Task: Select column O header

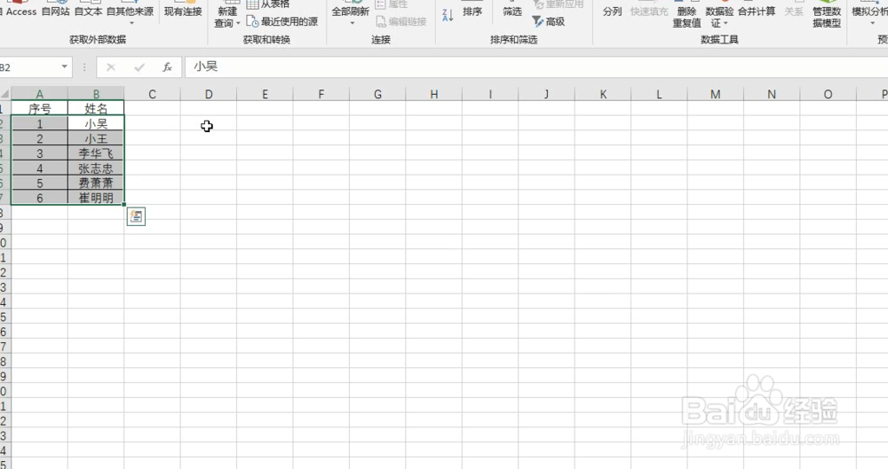Action: coord(828,94)
